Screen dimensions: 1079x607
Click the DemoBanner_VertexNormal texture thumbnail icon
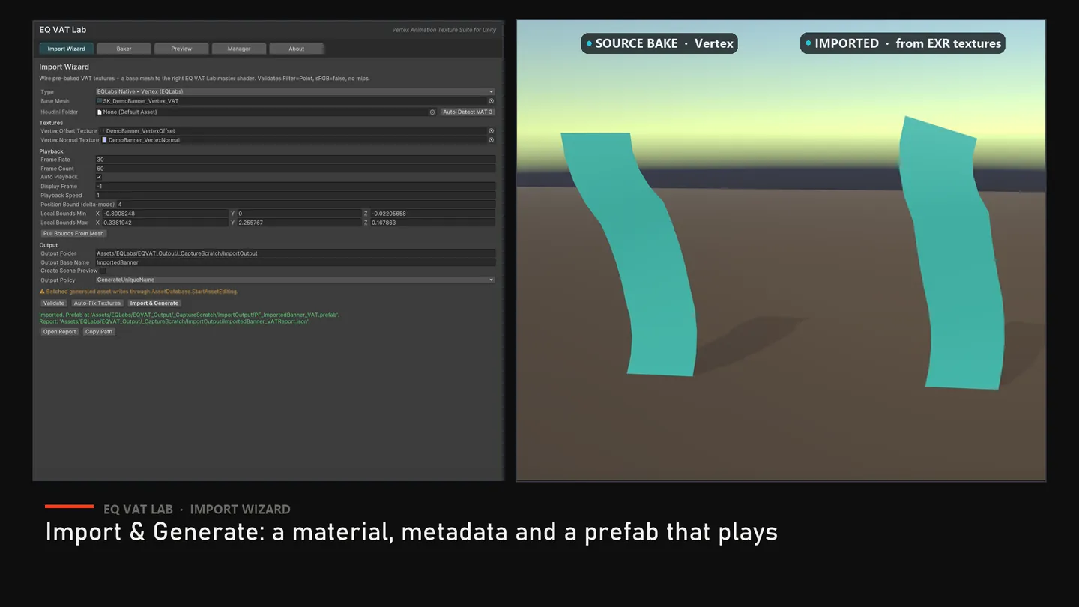[105, 140]
